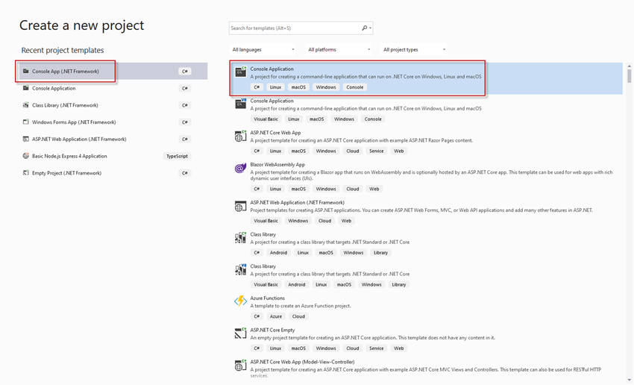Image resolution: width=634 pixels, height=385 pixels.
Task: Choose the ASP.NET Core Empty template title
Action: coord(272,330)
